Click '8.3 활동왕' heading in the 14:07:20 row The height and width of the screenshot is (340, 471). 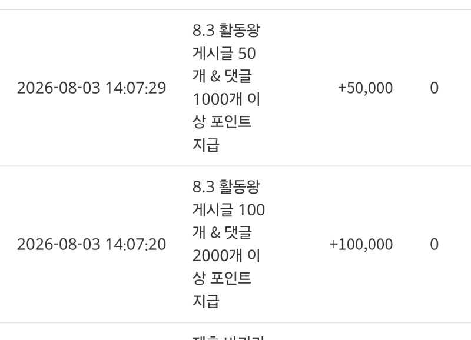tap(226, 186)
